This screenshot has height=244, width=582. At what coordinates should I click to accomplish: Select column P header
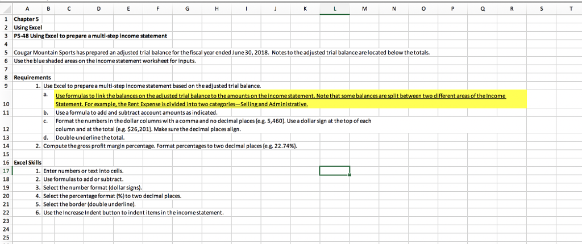(x=452, y=10)
